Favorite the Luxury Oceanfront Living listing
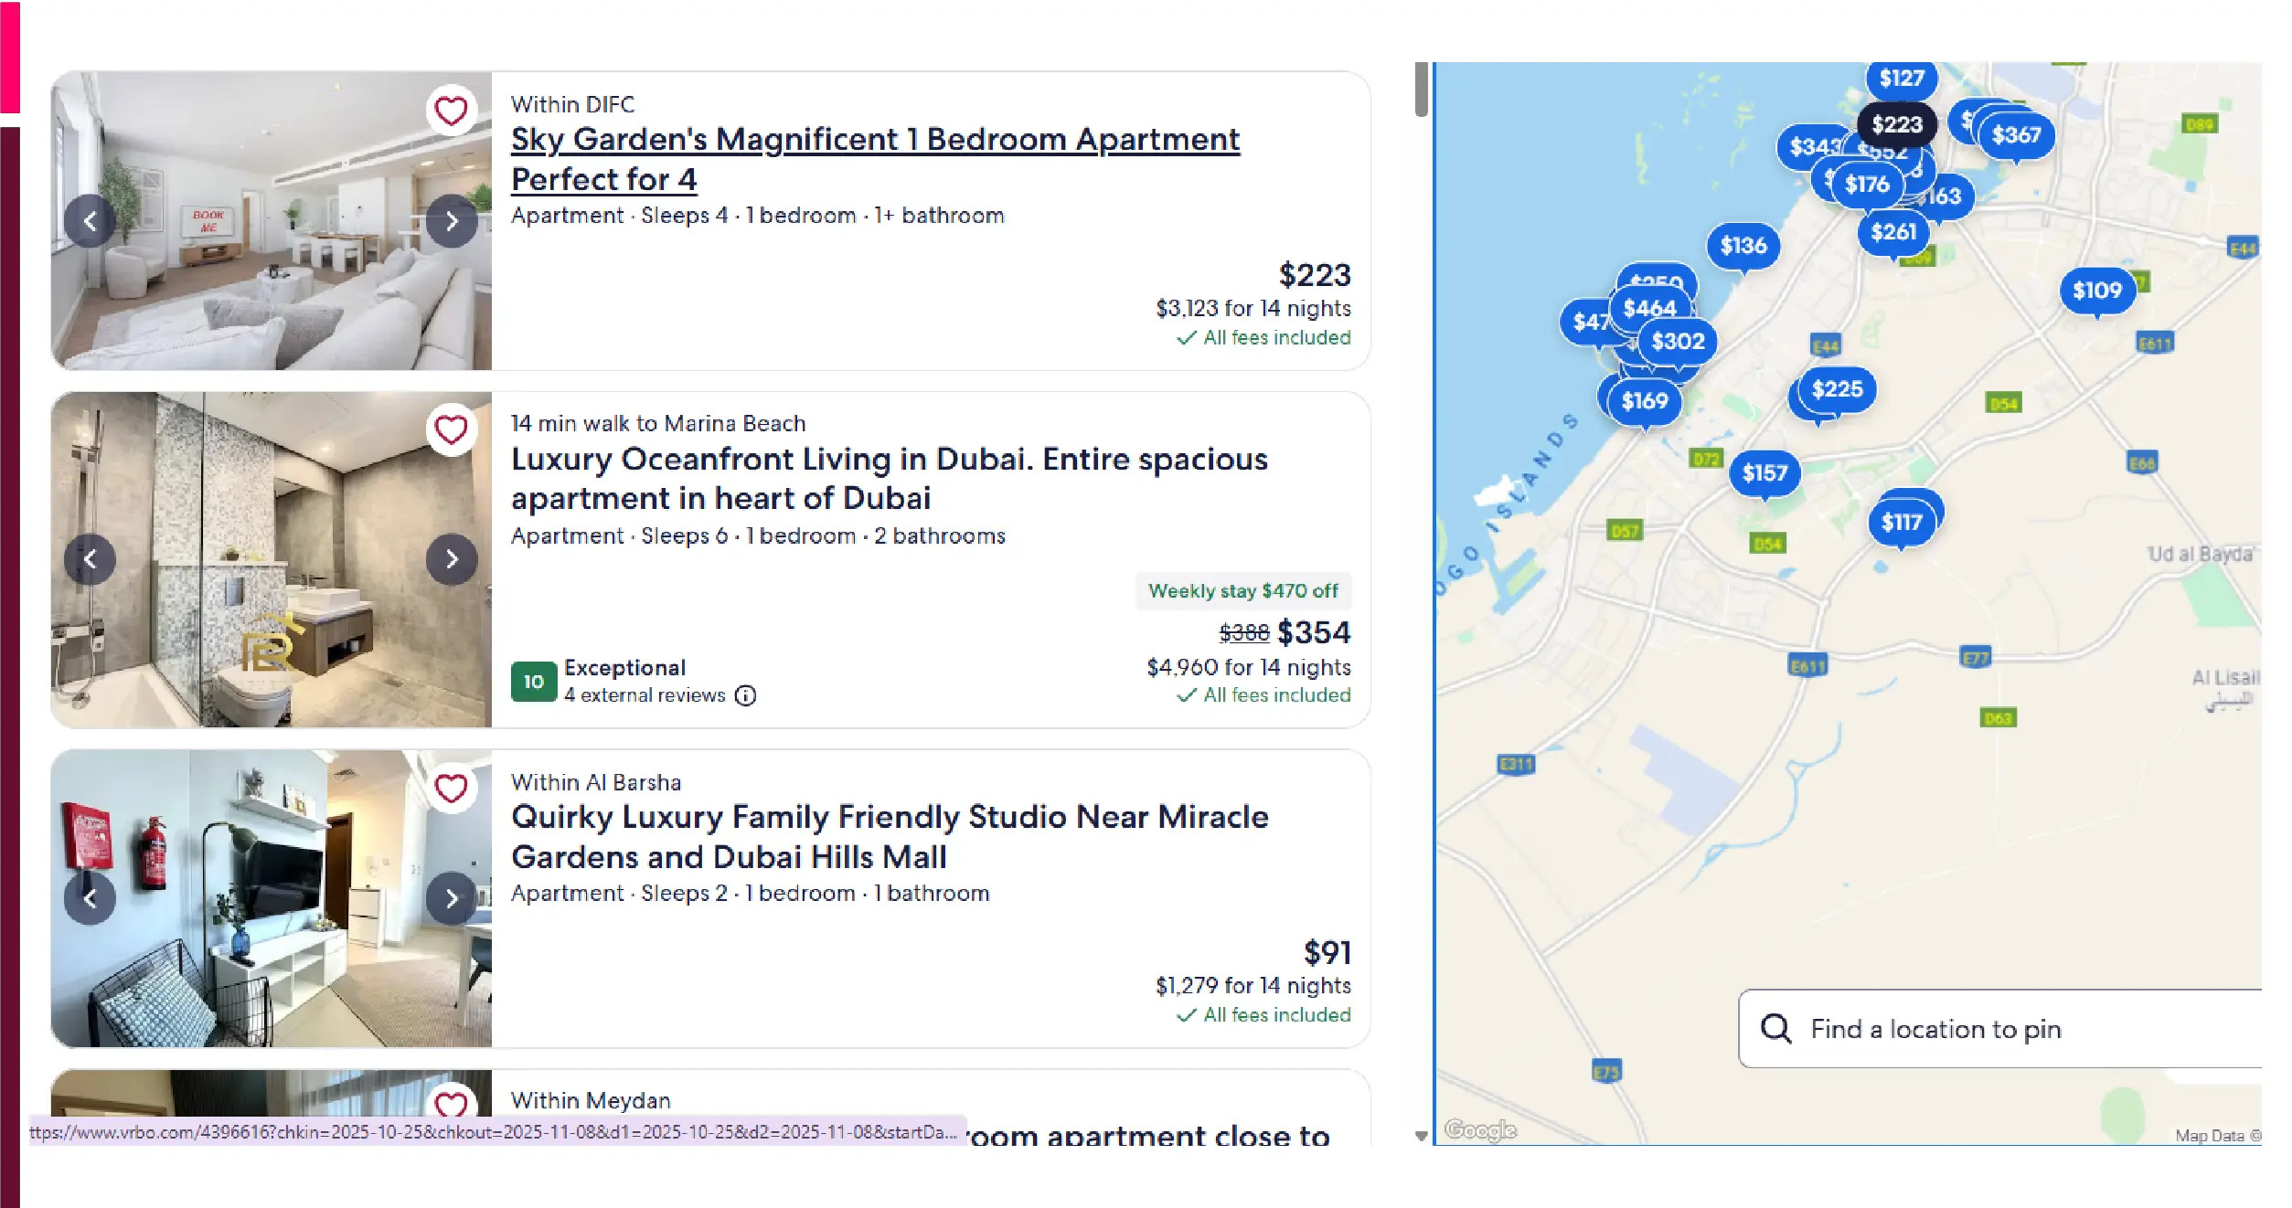The height and width of the screenshot is (1208, 2292). [451, 429]
